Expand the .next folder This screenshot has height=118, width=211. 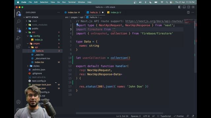click(x=43, y=21)
